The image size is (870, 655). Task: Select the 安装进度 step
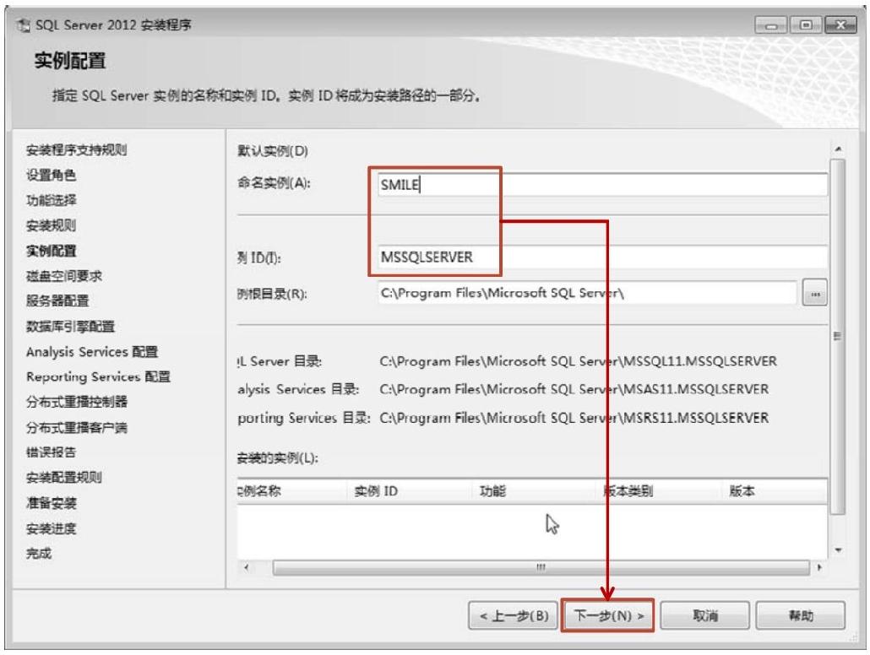tap(51, 528)
